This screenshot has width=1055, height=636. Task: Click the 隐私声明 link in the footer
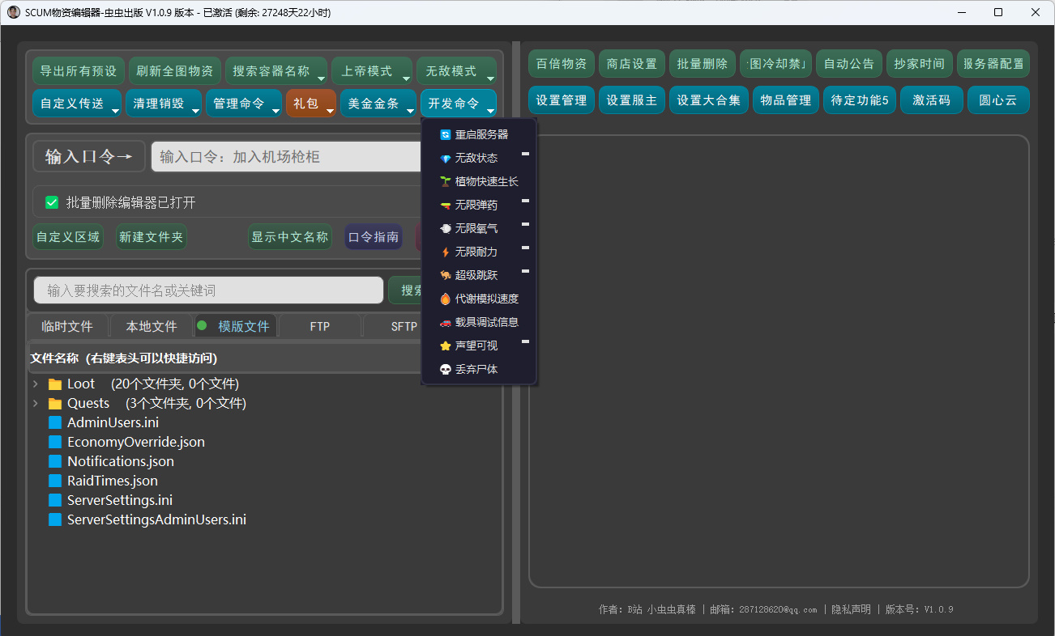(851, 609)
